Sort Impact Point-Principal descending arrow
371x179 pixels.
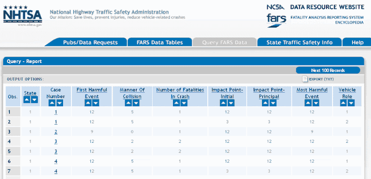(x=273, y=103)
